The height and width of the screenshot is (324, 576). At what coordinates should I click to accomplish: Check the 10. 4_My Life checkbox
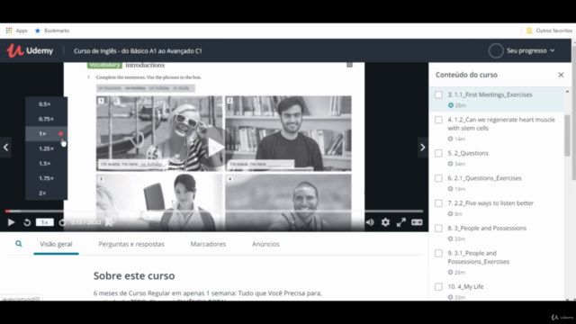pyautogui.click(x=438, y=286)
